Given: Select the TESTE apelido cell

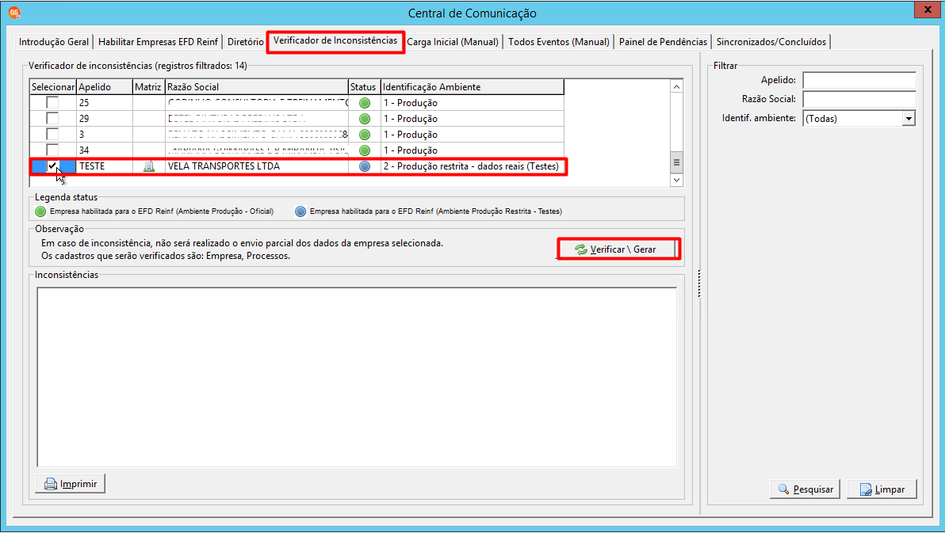Looking at the screenshot, I should tap(105, 166).
